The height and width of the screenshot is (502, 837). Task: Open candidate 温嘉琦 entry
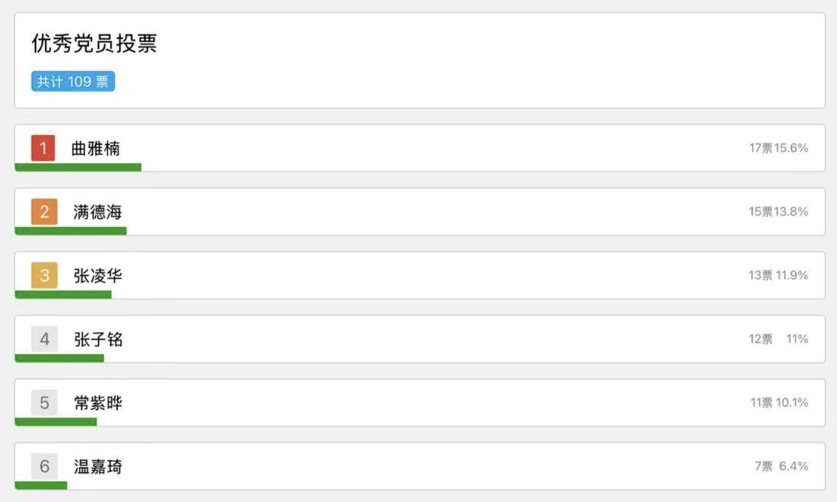coord(98,467)
